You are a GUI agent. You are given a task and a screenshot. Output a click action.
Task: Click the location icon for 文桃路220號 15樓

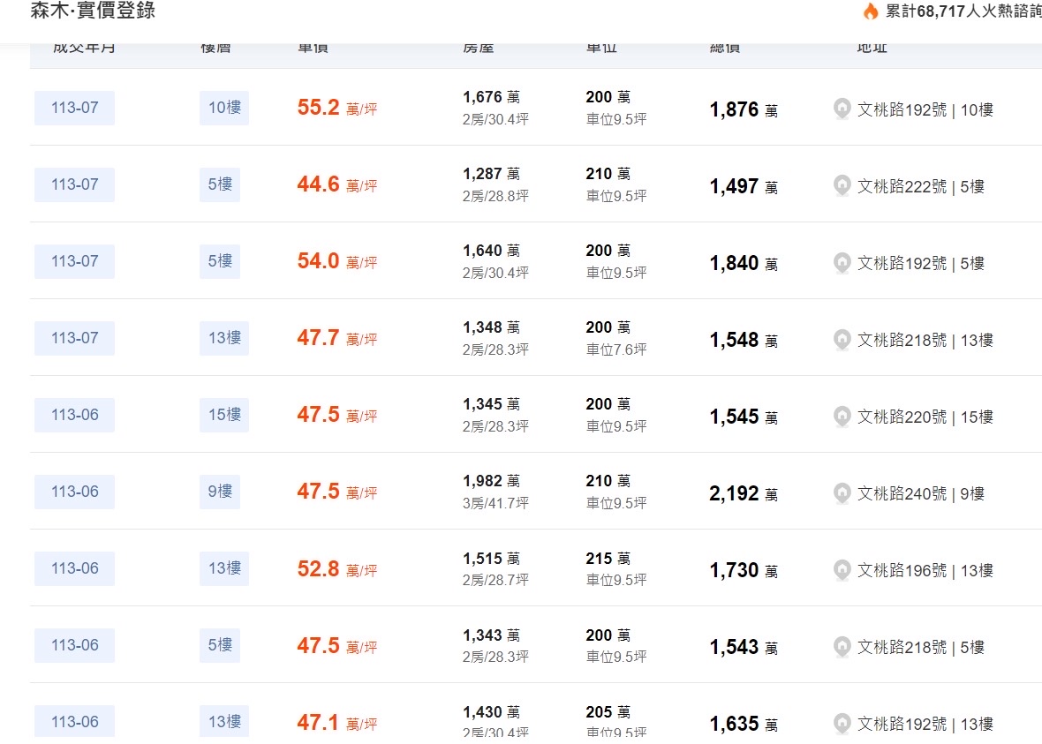[842, 417]
